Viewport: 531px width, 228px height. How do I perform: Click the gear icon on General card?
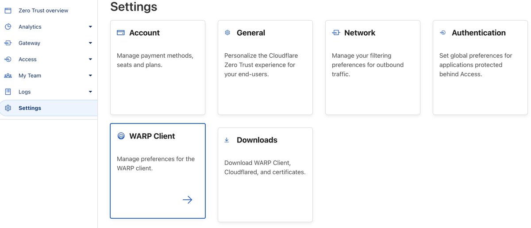(227, 33)
